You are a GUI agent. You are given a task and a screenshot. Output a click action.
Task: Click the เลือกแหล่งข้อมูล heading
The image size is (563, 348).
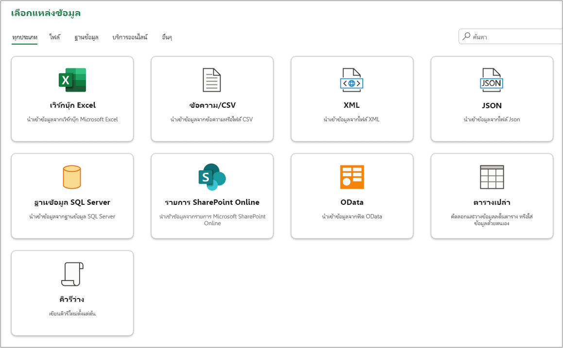coord(46,13)
